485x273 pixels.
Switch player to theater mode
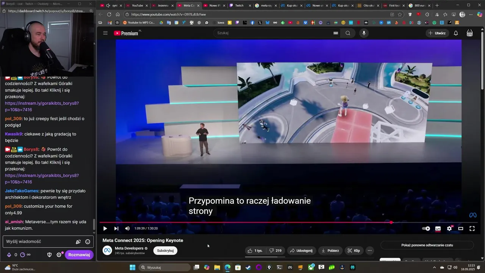coord(461,229)
